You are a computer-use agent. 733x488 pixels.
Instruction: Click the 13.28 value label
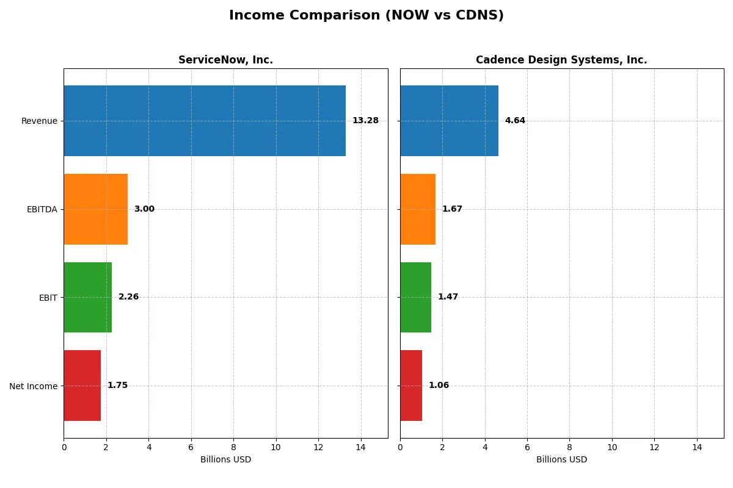[365, 120]
